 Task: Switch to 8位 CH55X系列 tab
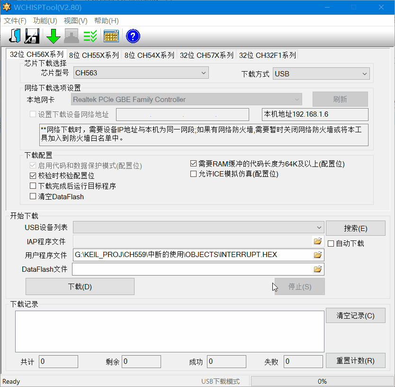click(x=94, y=55)
